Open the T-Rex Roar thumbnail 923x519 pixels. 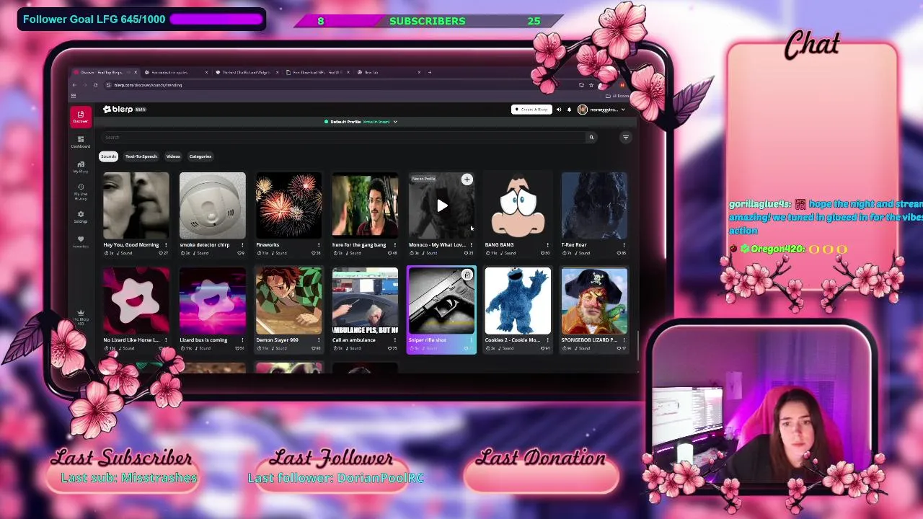coord(594,205)
